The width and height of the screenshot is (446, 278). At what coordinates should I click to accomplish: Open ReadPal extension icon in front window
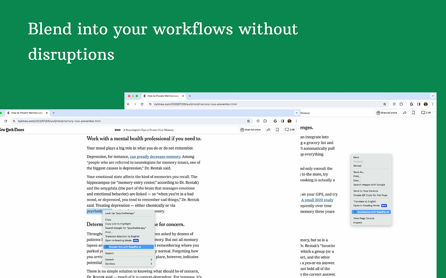click(258, 121)
